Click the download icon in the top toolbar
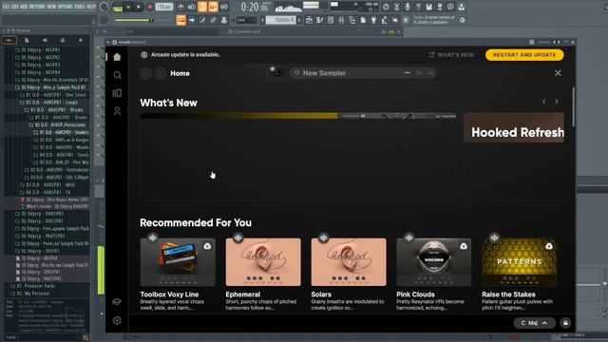The width and height of the screenshot is (608, 342). [x=461, y=7]
